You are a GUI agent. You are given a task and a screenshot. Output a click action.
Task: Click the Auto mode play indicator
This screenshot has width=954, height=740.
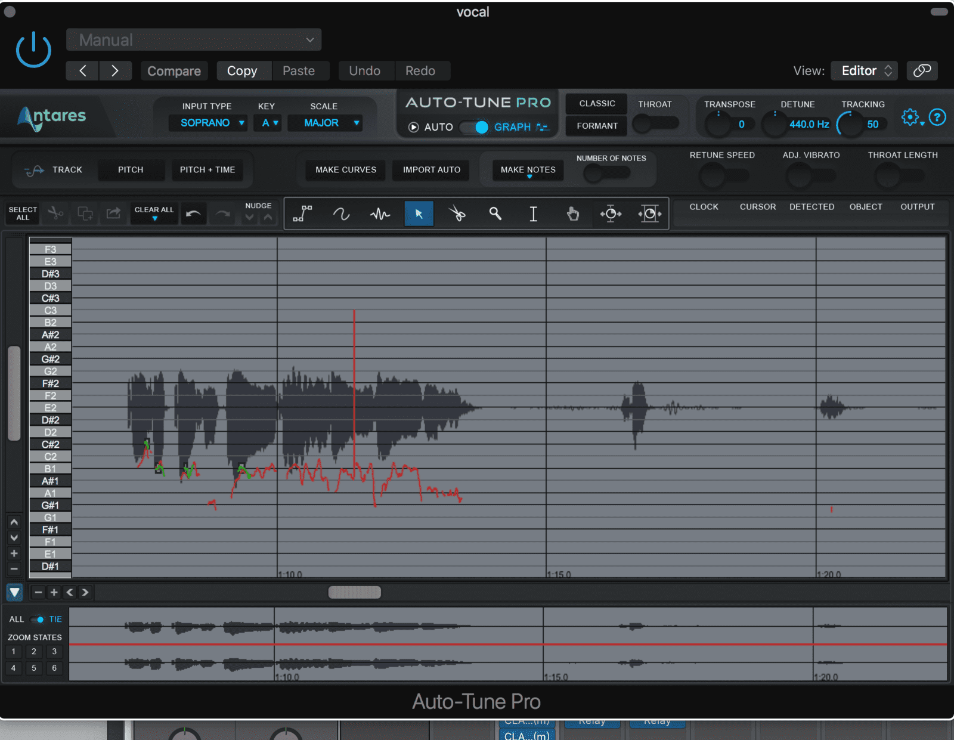pos(413,127)
